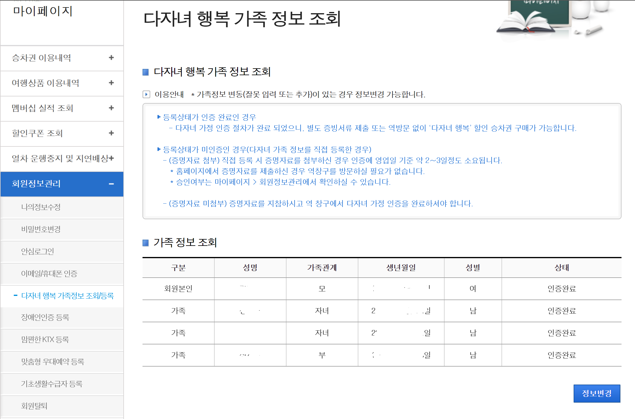Select 기초생활수급자 등록 submenu
The image size is (635, 419).
(51, 384)
